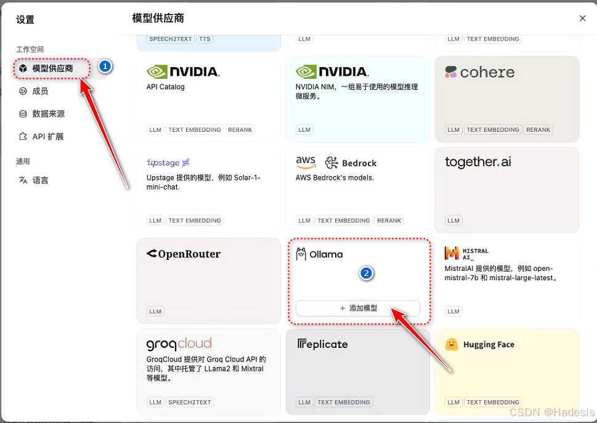Click the Upstage logo

click(168, 163)
